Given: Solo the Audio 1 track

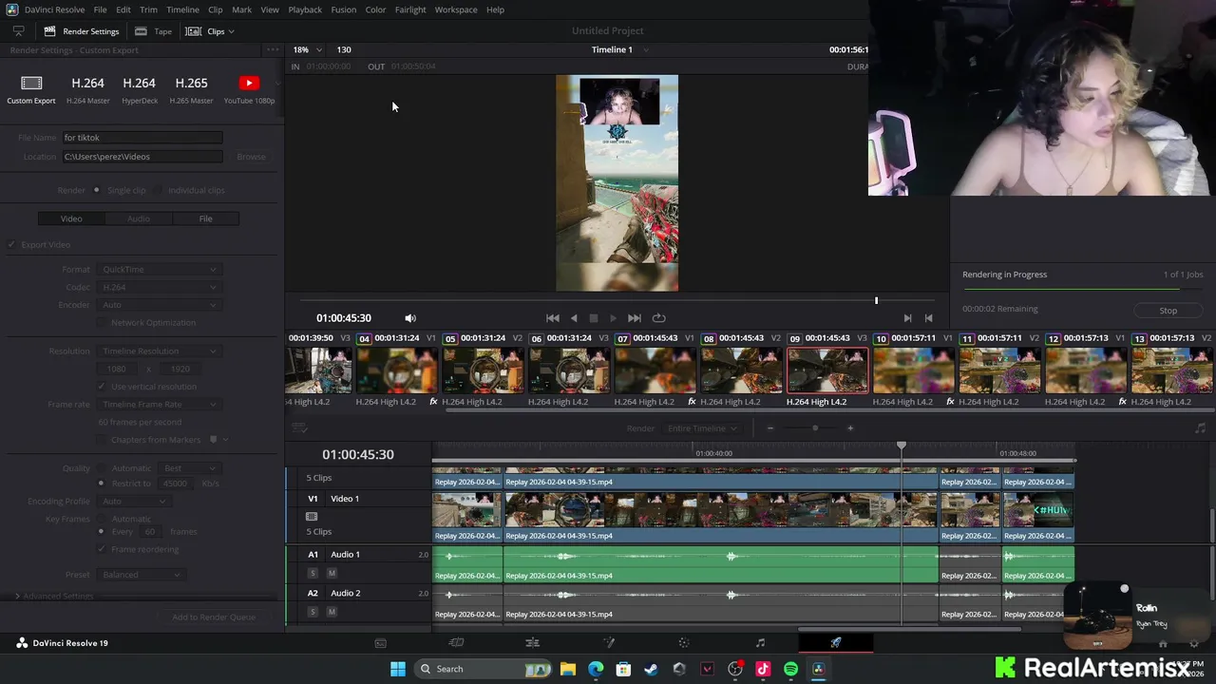Looking at the screenshot, I should (313, 573).
